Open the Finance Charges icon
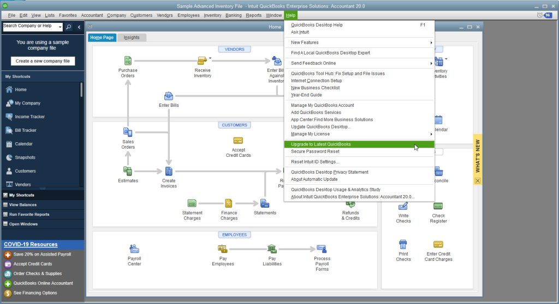Image resolution: width=559 pixels, height=304 pixels. [229, 203]
